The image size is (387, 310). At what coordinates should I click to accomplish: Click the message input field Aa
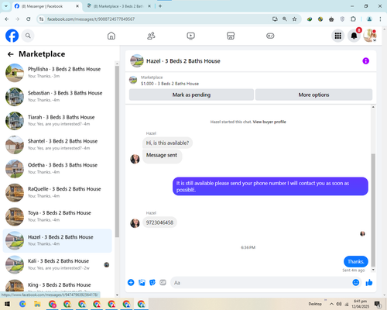point(265,282)
